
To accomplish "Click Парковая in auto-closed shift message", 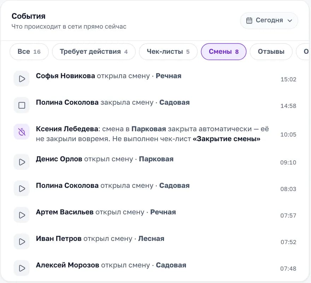I will 149,129.
